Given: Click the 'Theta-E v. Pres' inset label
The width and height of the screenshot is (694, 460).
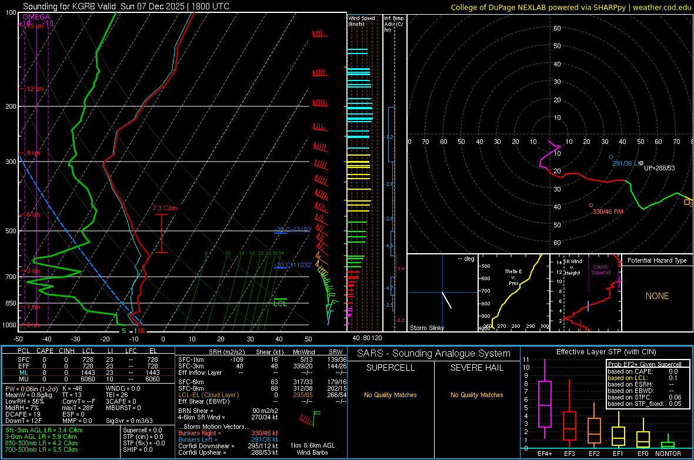Looking at the screenshot, I should point(513,277).
